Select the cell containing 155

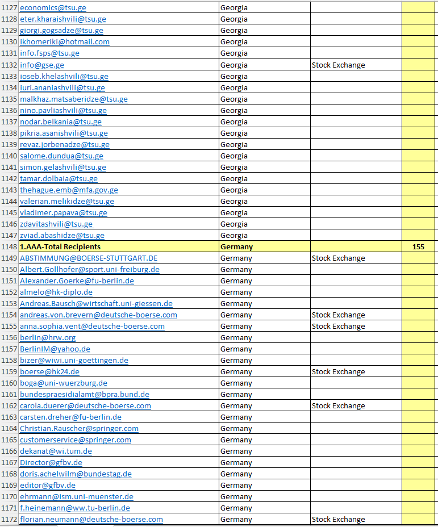[x=418, y=246]
